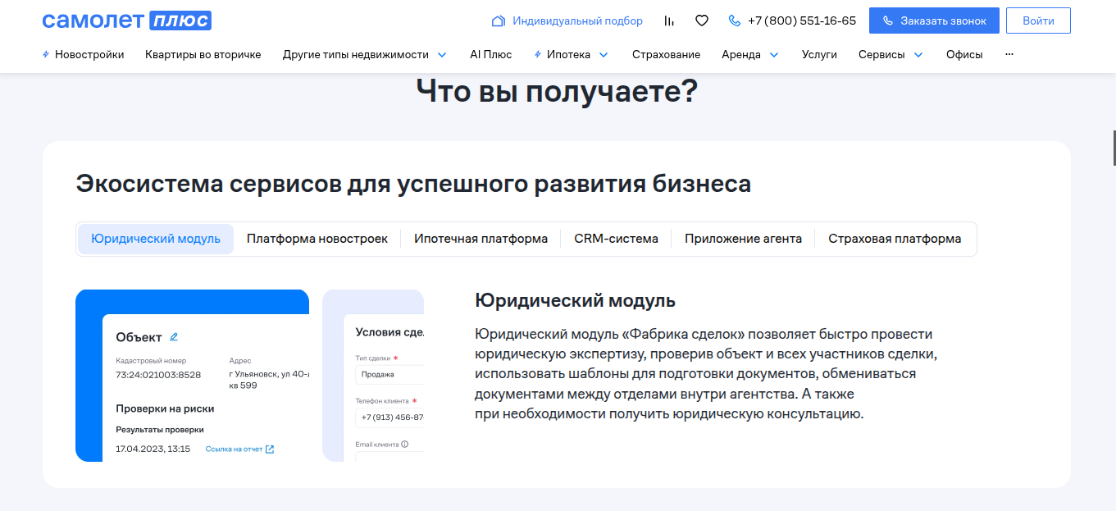
Task: Open the Ссылка на отчет link
Action: point(234,449)
